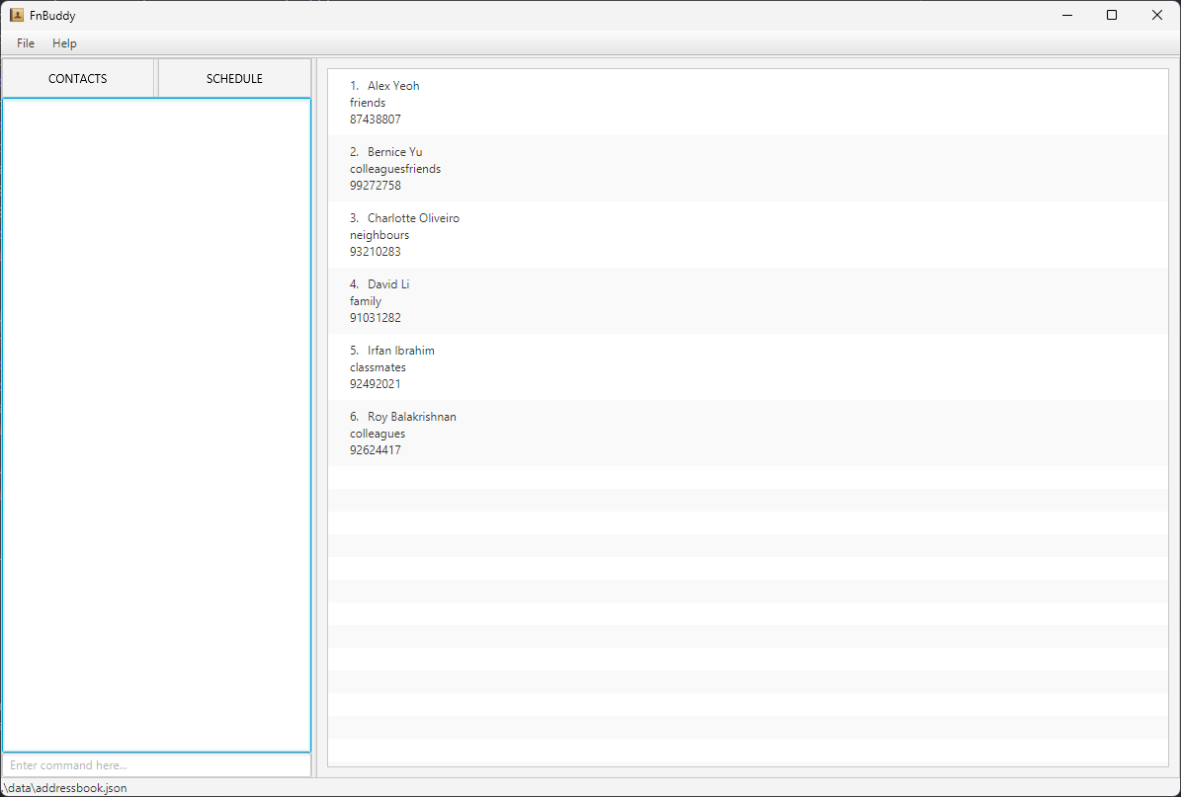
Task: Select contact name Roy Balakrishnan
Action: (412, 417)
